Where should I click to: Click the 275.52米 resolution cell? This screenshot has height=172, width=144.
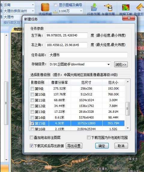click(60, 88)
